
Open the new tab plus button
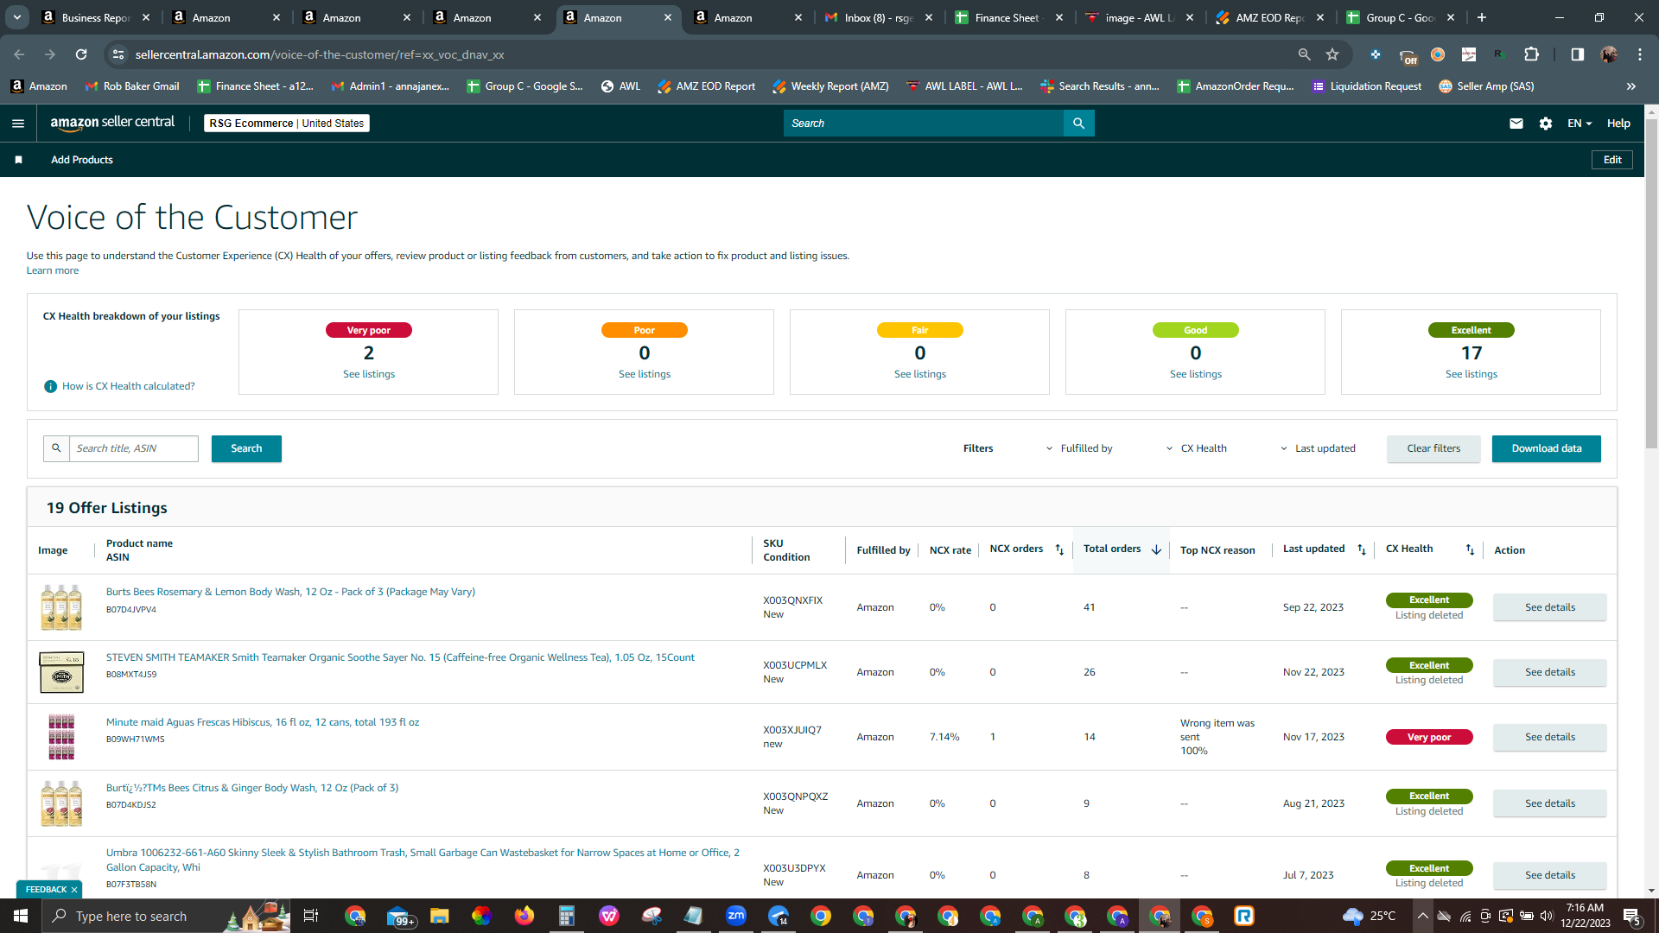pos(1481,17)
